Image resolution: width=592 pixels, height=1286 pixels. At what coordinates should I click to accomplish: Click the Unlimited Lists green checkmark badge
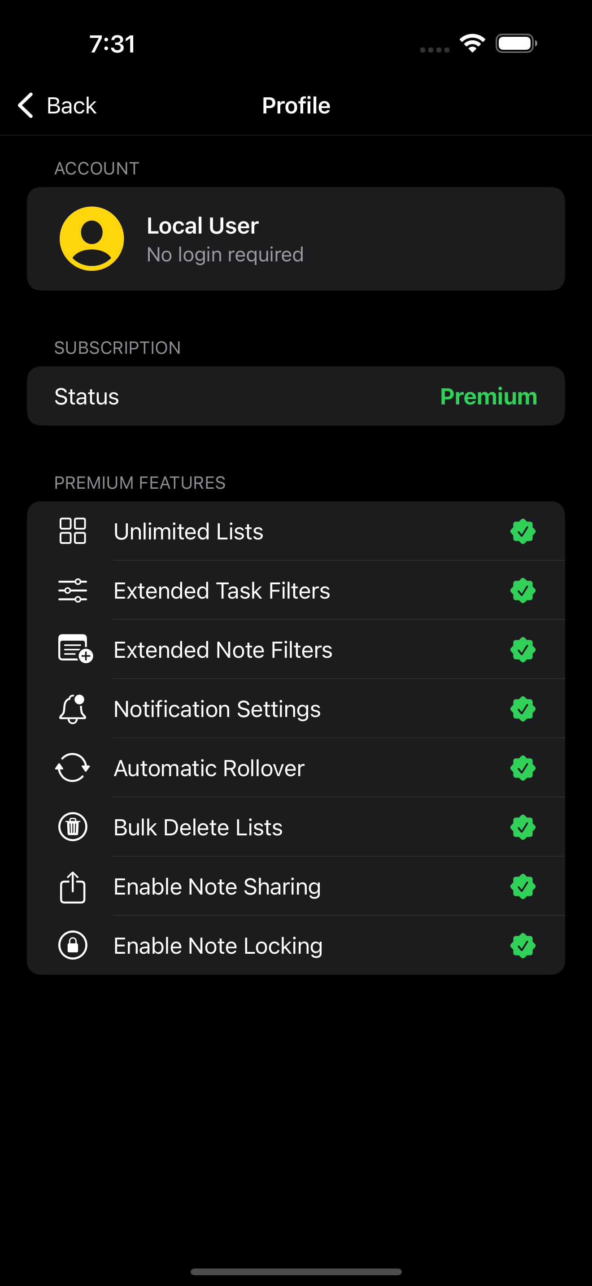[x=522, y=531]
